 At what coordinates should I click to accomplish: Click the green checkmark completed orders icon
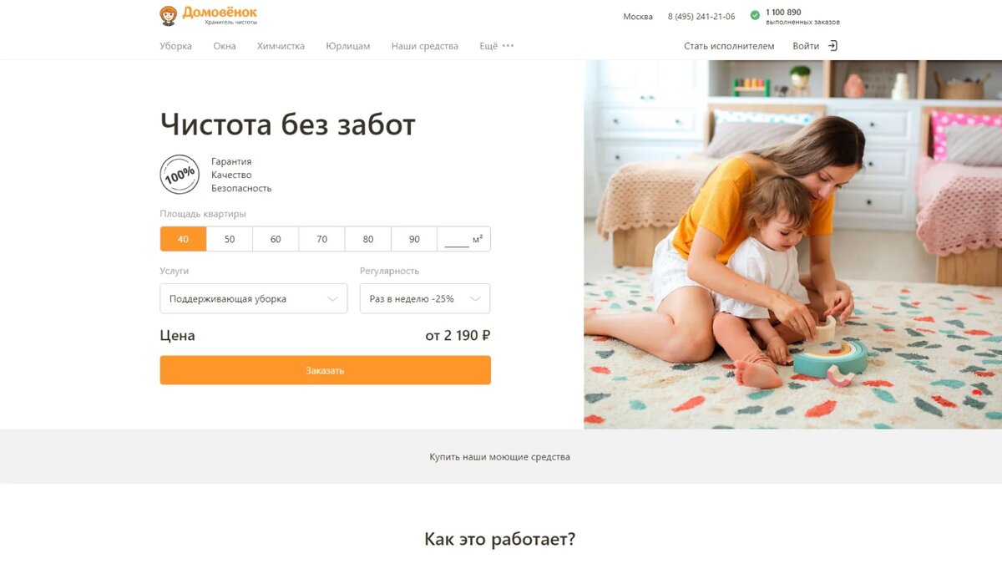click(755, 15)
